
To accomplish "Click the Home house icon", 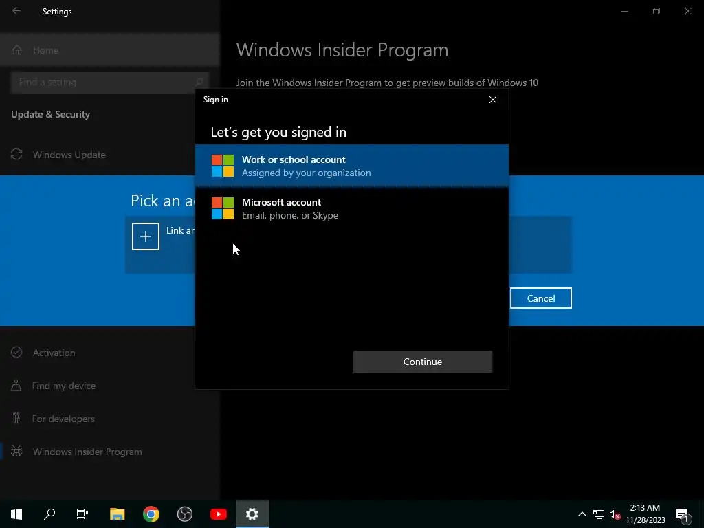I will coord(17,49).
